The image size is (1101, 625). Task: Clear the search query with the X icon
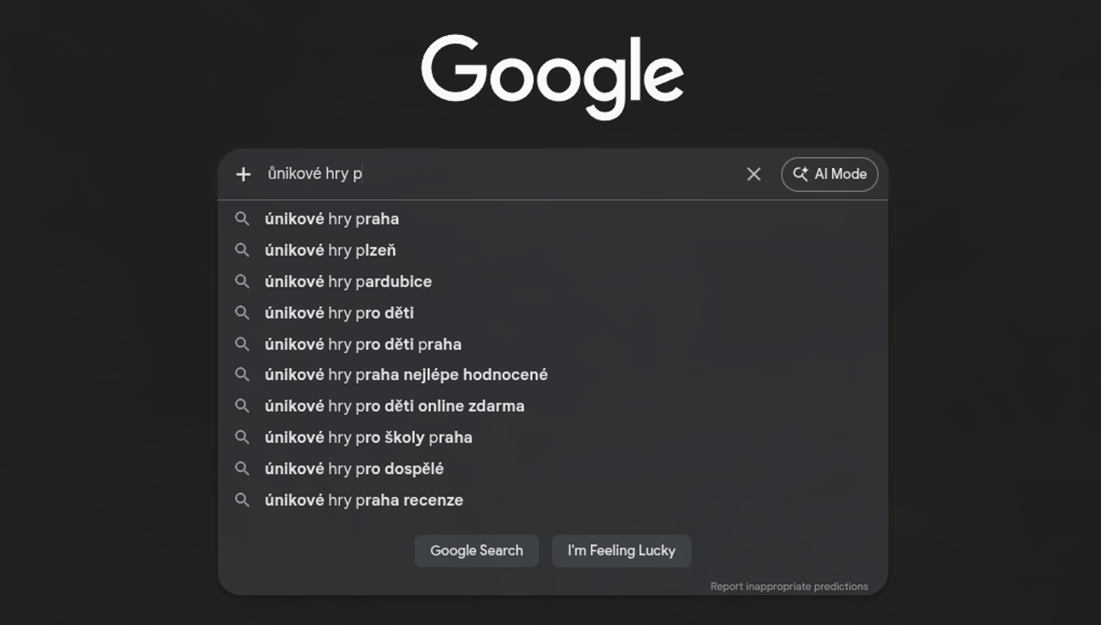pyautogui.click(x=753, y=174)
